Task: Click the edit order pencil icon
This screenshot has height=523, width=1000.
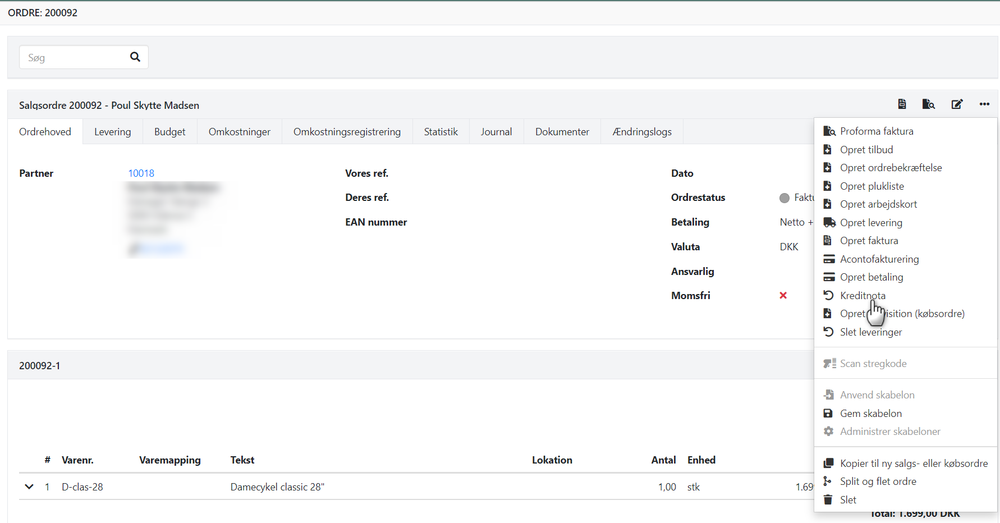Action: coord(957,104)
